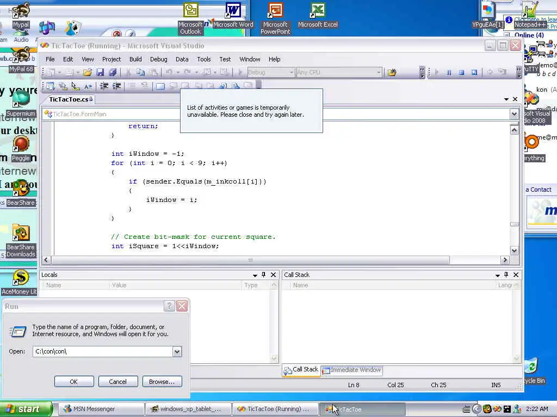Viewport: 557px width, 417px height.
Task: Click the Increase Indent toolbar icon
Action: (116, 86)
